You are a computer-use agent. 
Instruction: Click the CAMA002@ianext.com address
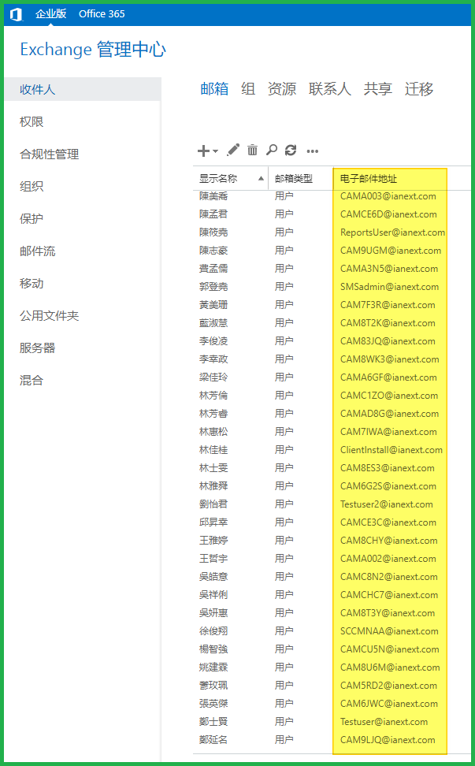pyautogui.click(x=388, y=559)
